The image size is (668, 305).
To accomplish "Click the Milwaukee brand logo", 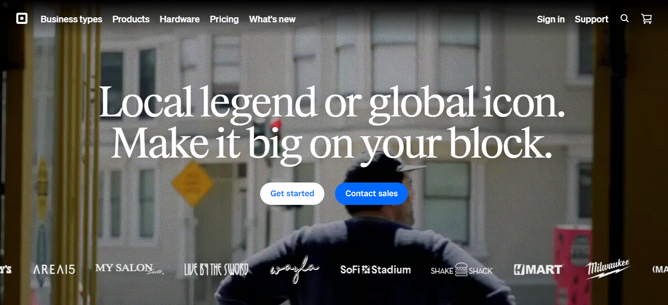I will [x=608, y=269].
